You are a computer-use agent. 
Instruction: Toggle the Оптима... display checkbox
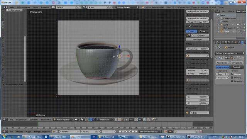tap(232, 78)
